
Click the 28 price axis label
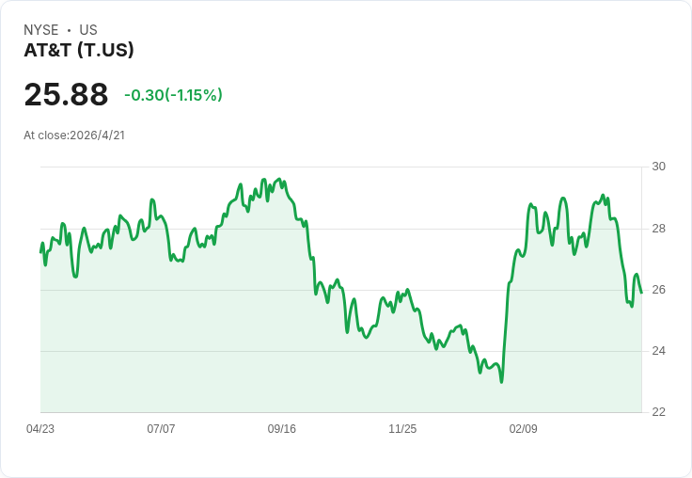pyautogui.click(x=659, y=229)
